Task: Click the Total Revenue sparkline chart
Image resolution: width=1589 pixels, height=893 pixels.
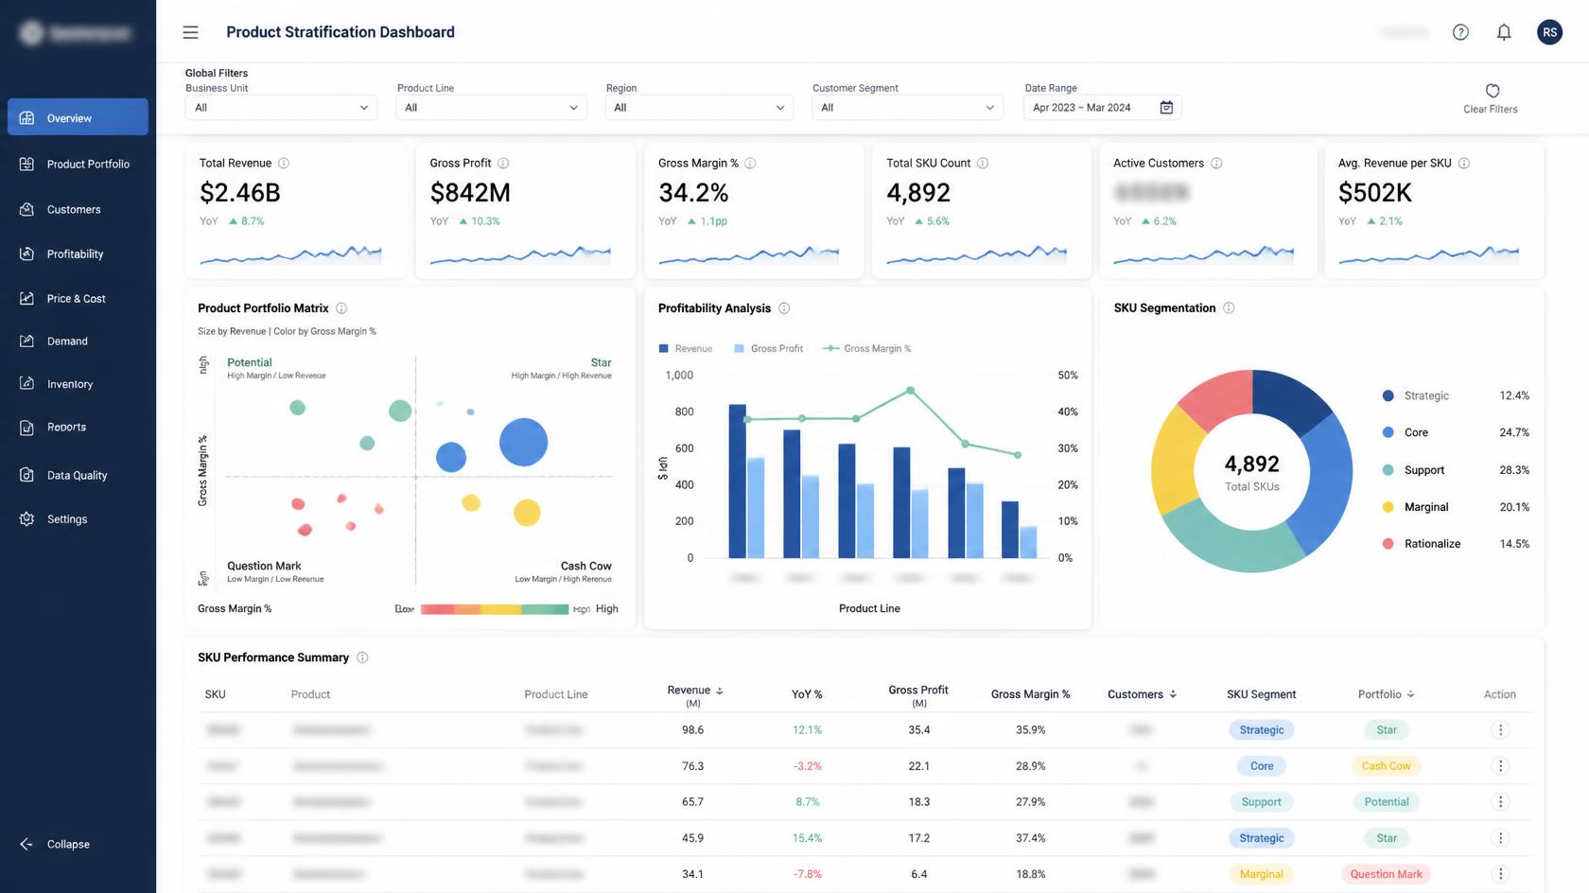Action: click(290, 254)
